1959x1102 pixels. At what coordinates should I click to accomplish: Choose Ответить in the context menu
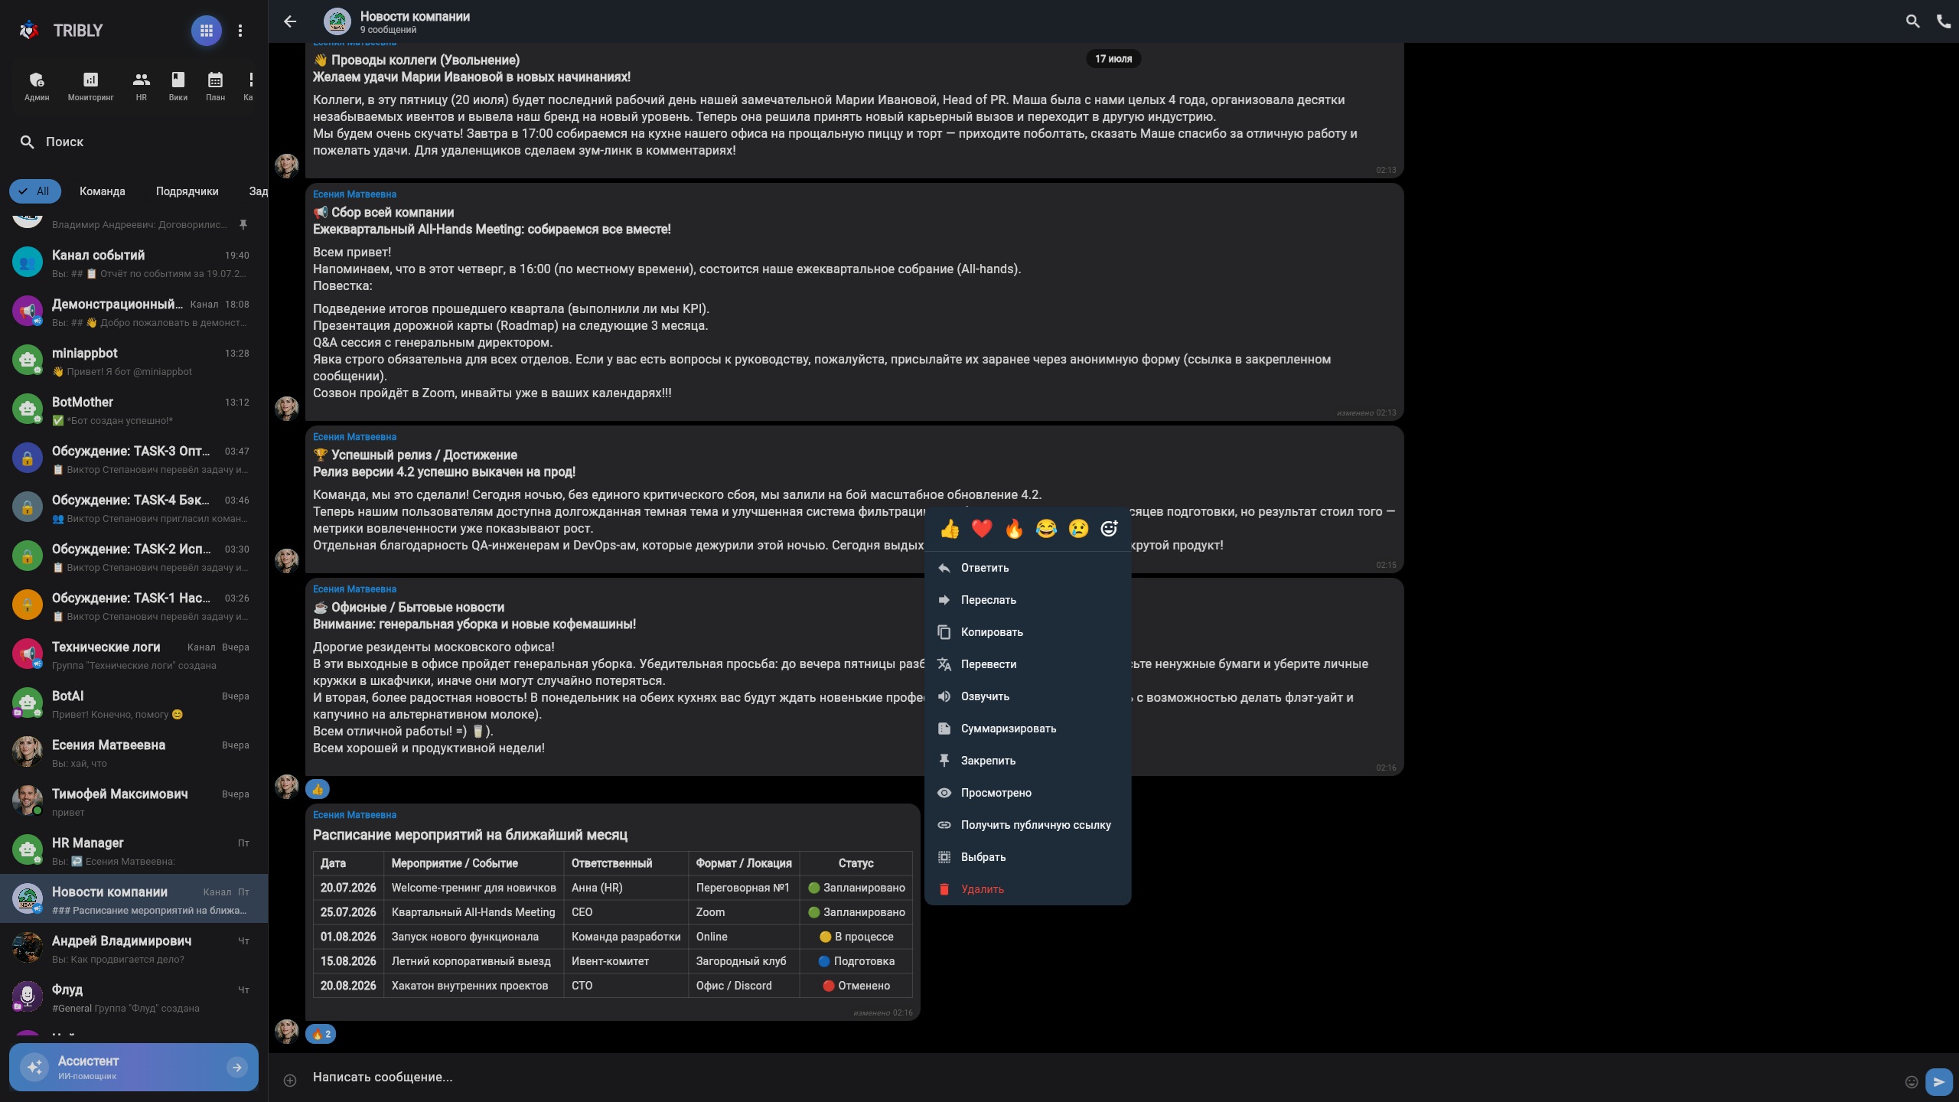pyautogui.click(x=1028, y=568)
